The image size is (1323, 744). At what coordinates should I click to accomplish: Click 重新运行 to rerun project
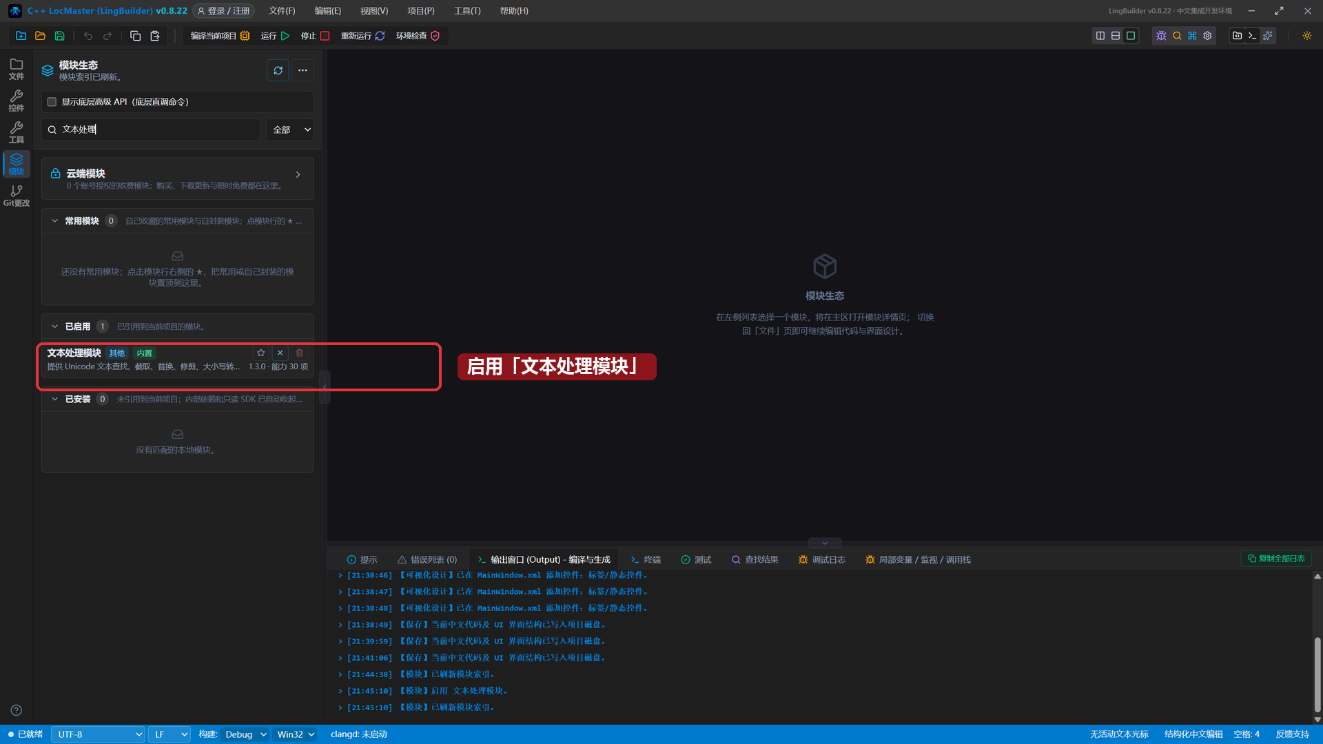362,36
